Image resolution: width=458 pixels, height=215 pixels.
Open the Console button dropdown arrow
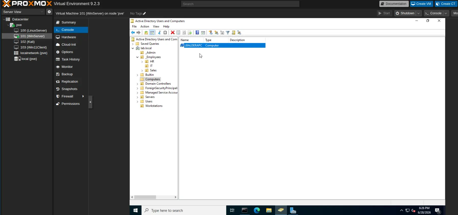446,13
